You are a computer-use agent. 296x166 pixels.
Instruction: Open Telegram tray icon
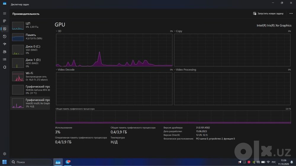[239, 162]
